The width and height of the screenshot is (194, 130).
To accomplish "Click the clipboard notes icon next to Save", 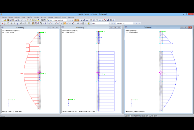I will (13, 20).
